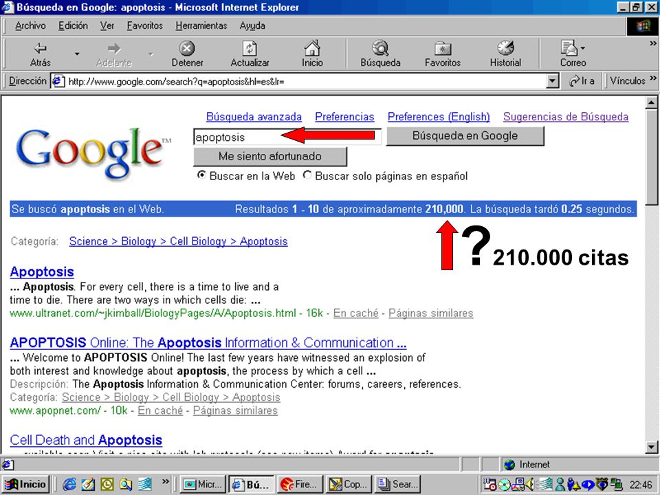660x495 pixels.
Task: Open the Historial panel
Action: coord(505,54)
